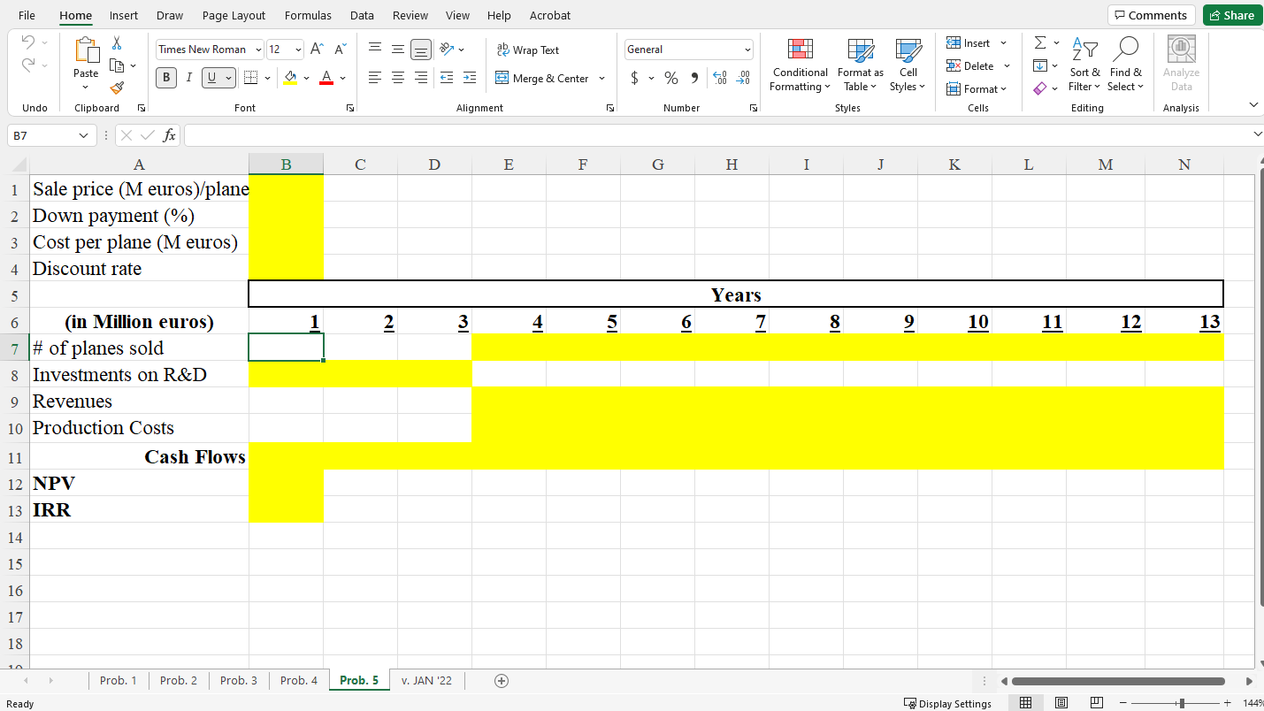This screenshot has width=1264, height=711.
Task: Toggle Wrap Text
Action: point(528,50)
